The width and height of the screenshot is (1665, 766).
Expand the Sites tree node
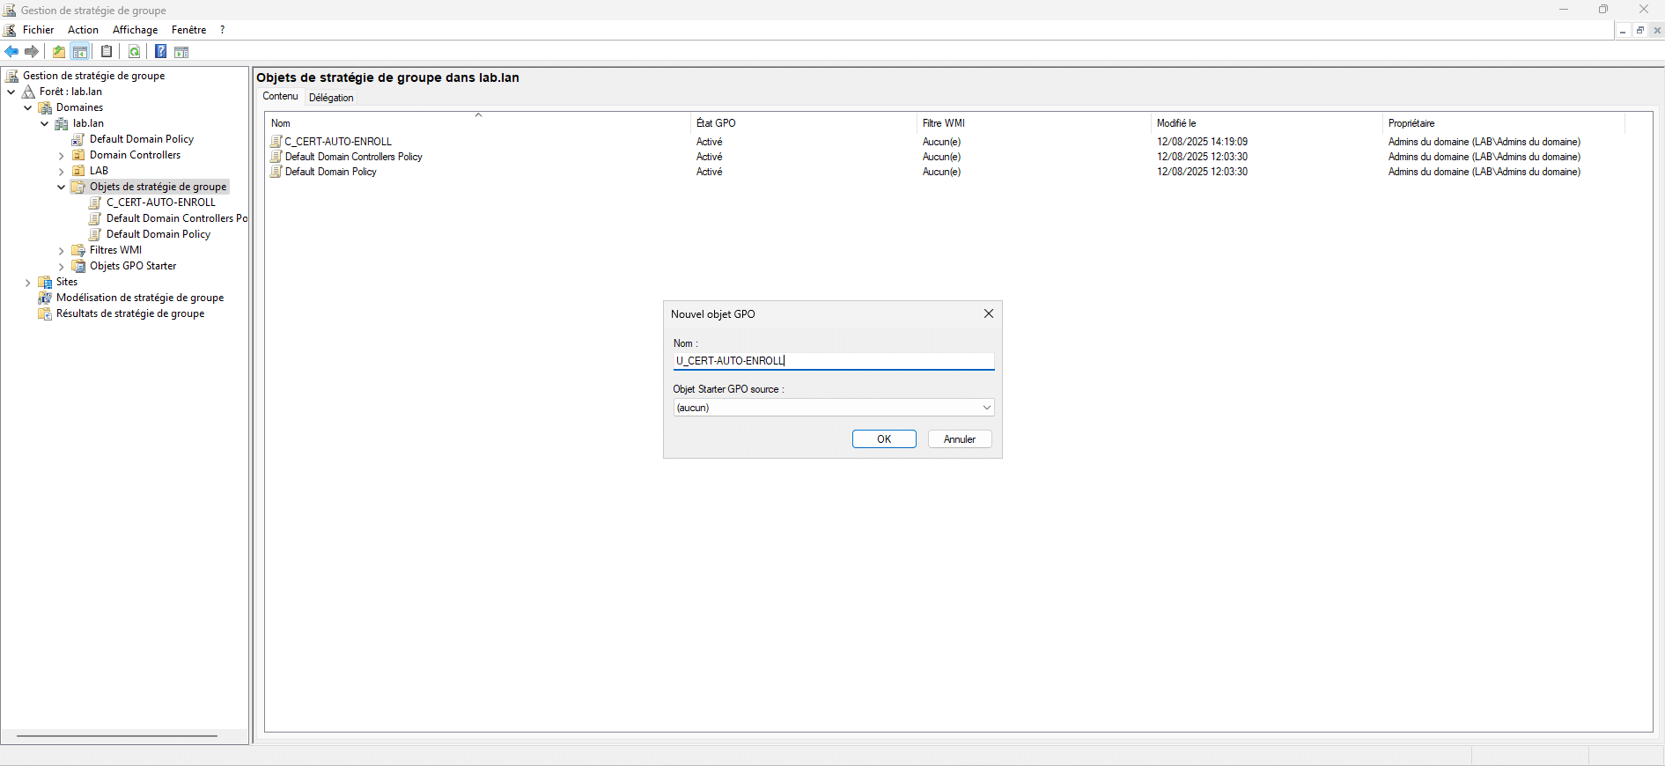28,283
